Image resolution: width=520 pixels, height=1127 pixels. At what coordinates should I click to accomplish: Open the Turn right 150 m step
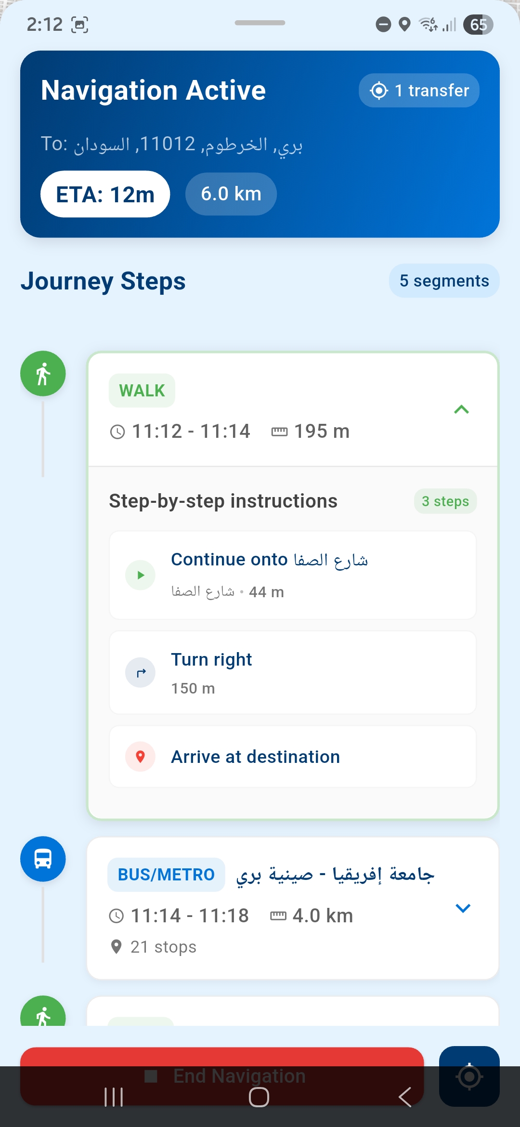293,673
